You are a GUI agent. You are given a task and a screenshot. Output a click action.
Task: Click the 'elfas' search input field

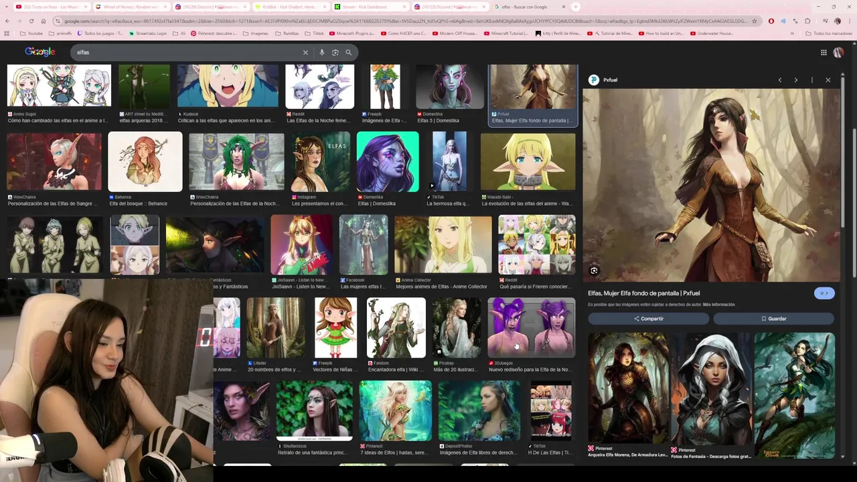[x=187, y=52]
